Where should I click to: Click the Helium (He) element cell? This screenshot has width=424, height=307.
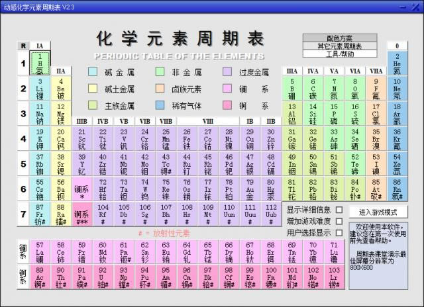(x=397, y=64)
